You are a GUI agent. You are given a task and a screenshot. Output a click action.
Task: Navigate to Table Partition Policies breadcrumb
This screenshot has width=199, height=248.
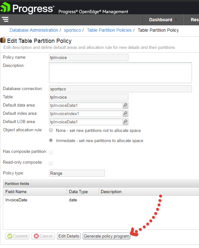(109, 30)
